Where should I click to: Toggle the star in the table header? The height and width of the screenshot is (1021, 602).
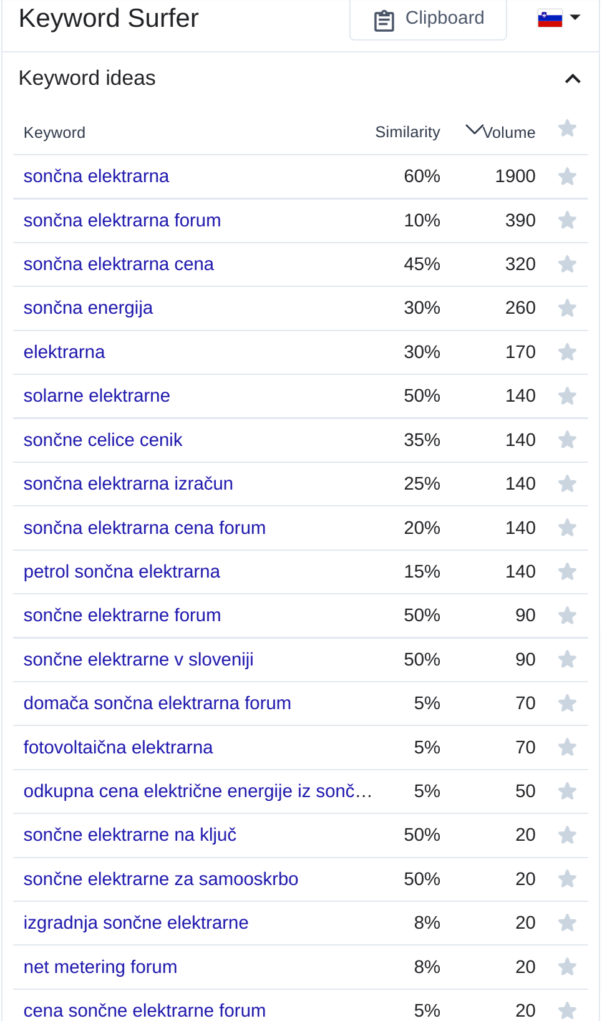(x=567, y=129)
